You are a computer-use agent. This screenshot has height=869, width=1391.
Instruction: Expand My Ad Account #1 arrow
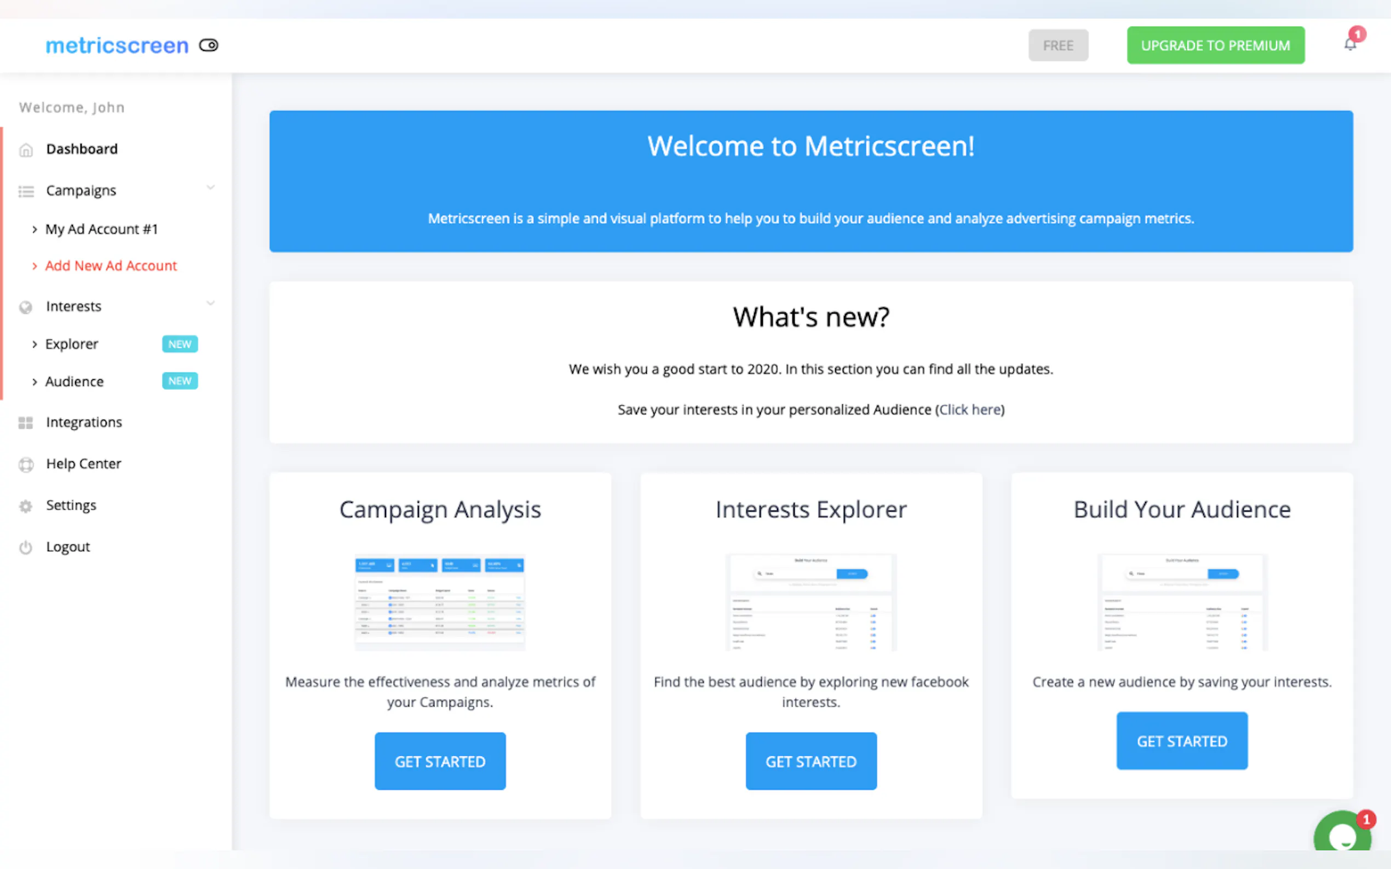pyautogui.click(x=35, y=230)
